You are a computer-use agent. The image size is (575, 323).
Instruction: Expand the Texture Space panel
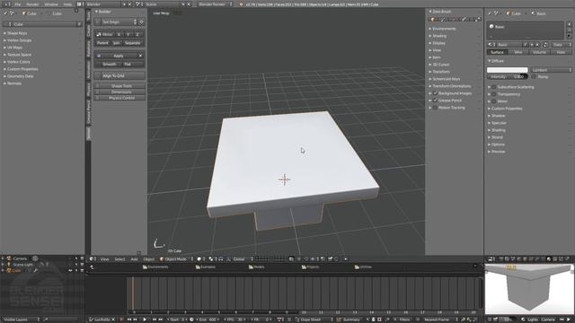[19, 55]
